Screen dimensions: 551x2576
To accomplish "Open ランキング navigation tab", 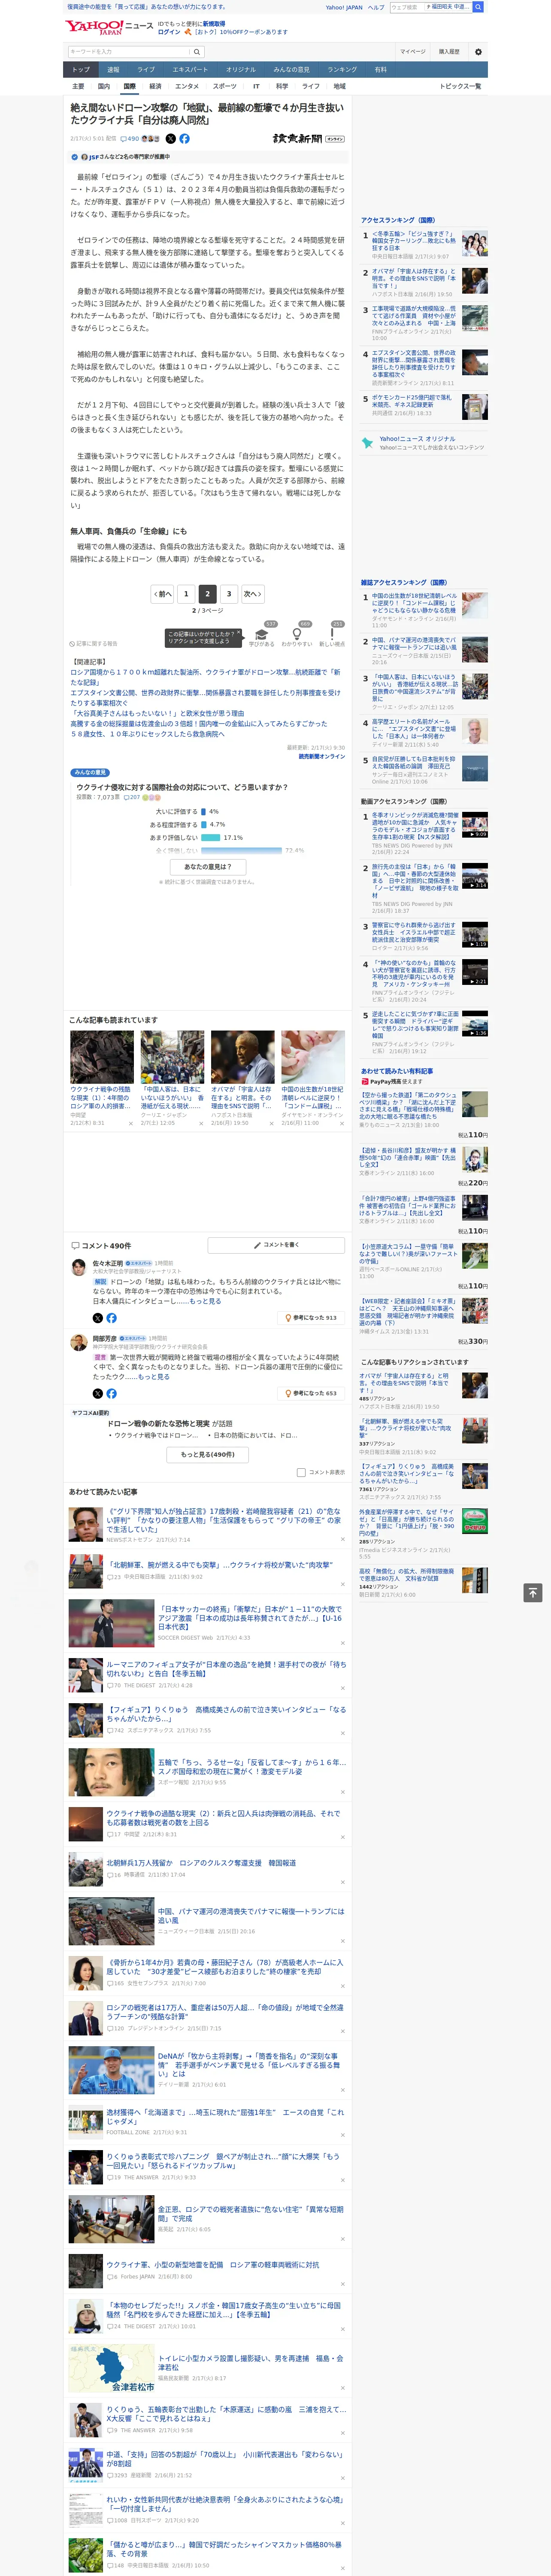I will coord(342,70).
